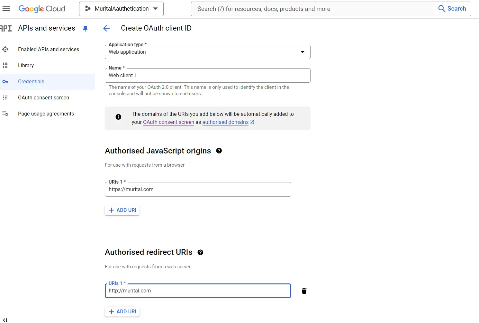The width and height of the screenshot is (479, 323).
Task: Go back with the arrow button
Action: 106,28
